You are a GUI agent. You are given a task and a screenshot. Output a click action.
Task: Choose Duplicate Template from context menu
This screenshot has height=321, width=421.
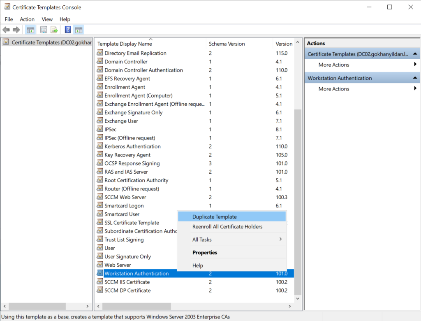[232, 217]
